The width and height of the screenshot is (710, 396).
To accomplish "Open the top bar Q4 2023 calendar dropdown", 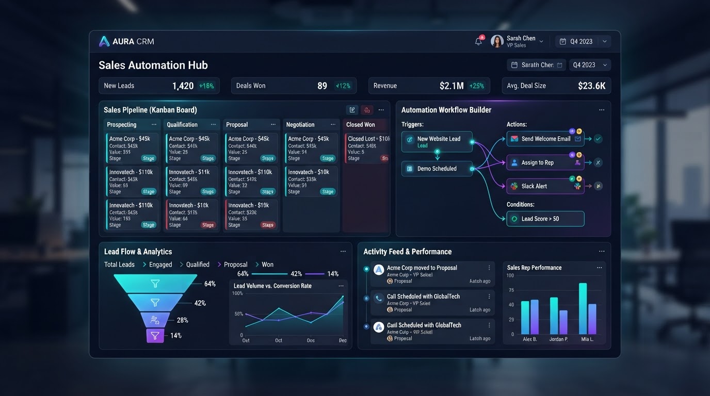I will [583, 42].
